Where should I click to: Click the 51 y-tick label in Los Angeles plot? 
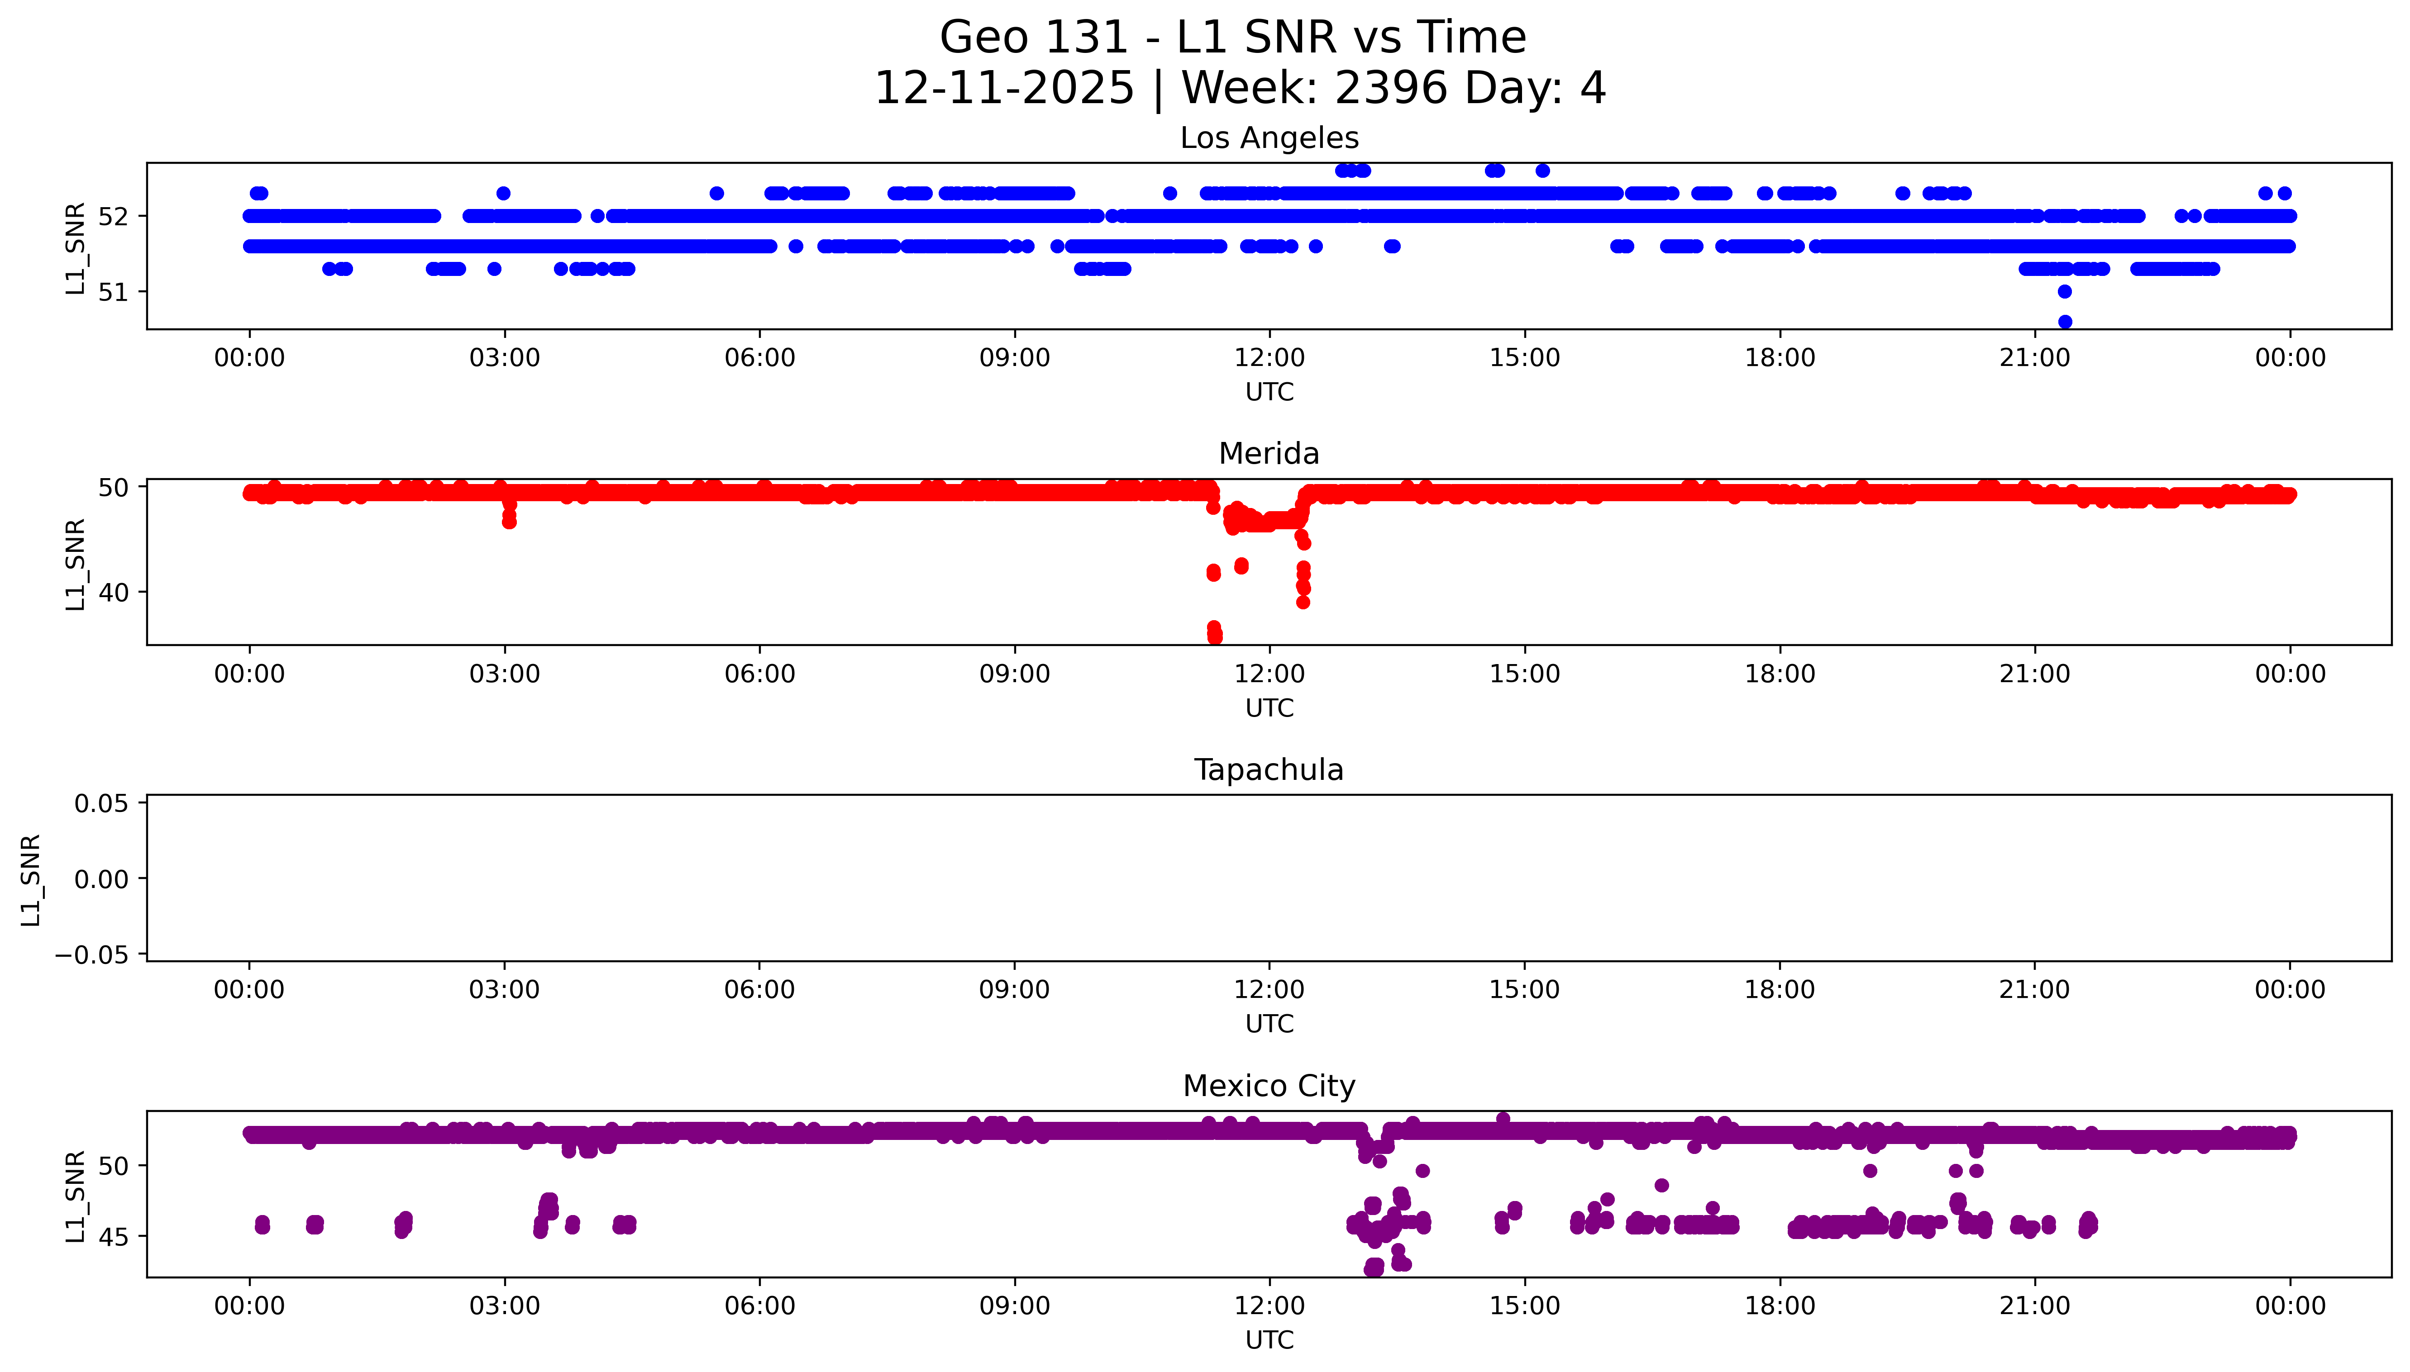[113, 292]
